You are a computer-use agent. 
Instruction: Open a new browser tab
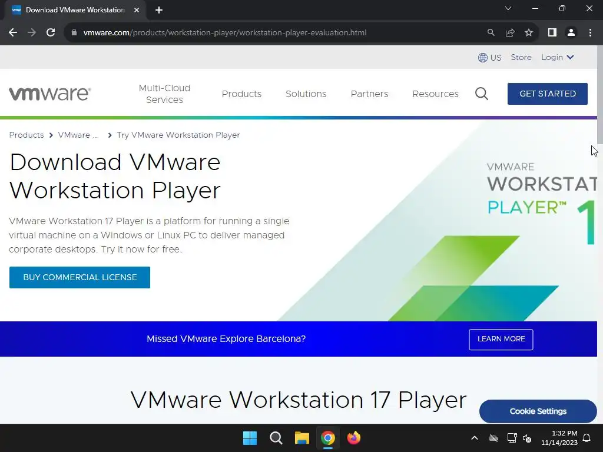click(x=159, y=10)
